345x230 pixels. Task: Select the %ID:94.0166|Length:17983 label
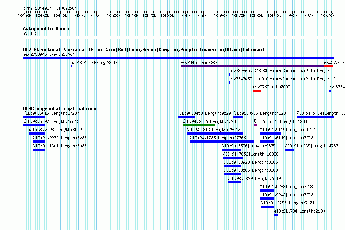tap(210, 121)
